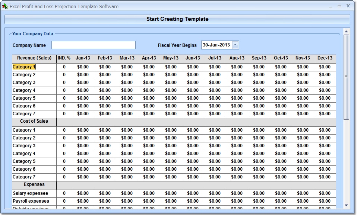Click the vertical scrollbar thumb
The image size is (357, 216).
point(346,77)
